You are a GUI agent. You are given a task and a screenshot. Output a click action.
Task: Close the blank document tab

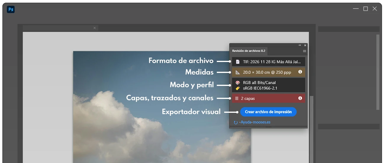[94, 28]
